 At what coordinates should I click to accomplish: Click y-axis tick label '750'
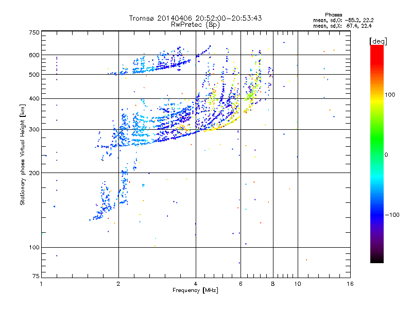pos(34,32)
